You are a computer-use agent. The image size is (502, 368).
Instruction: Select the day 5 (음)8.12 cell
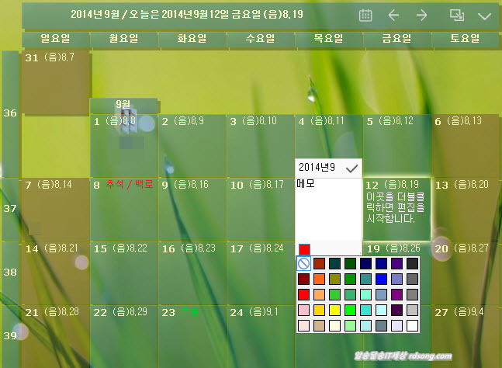[396, 146]
